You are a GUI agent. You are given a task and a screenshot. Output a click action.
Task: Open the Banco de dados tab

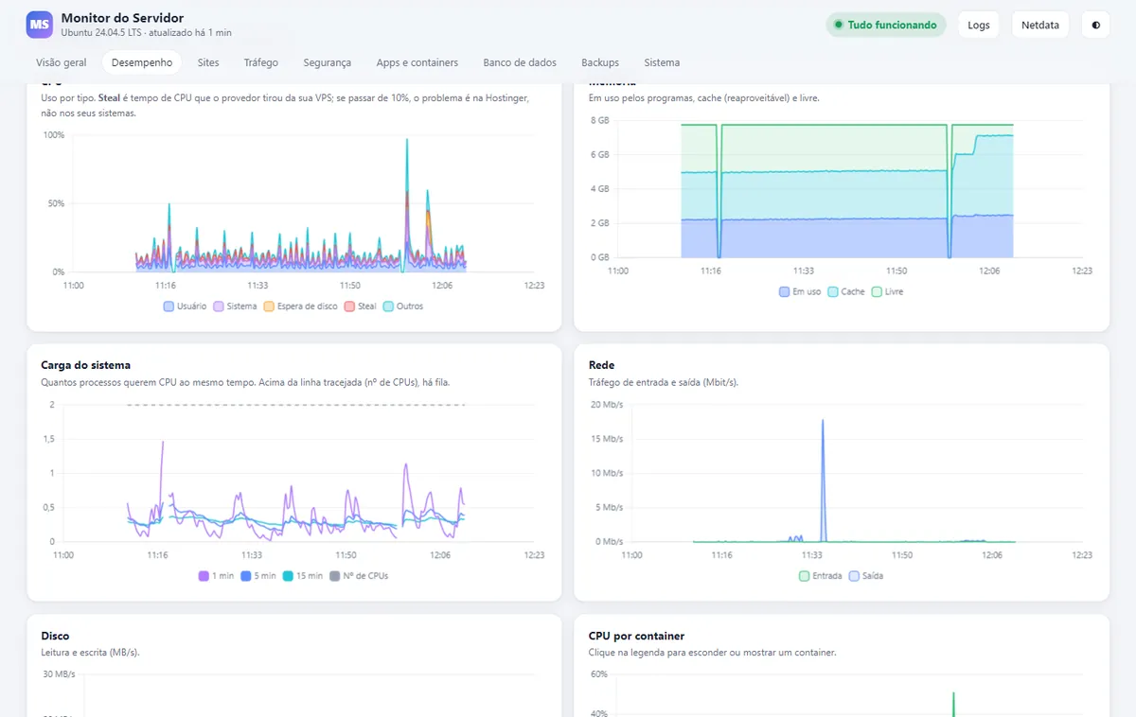(520, 62)
